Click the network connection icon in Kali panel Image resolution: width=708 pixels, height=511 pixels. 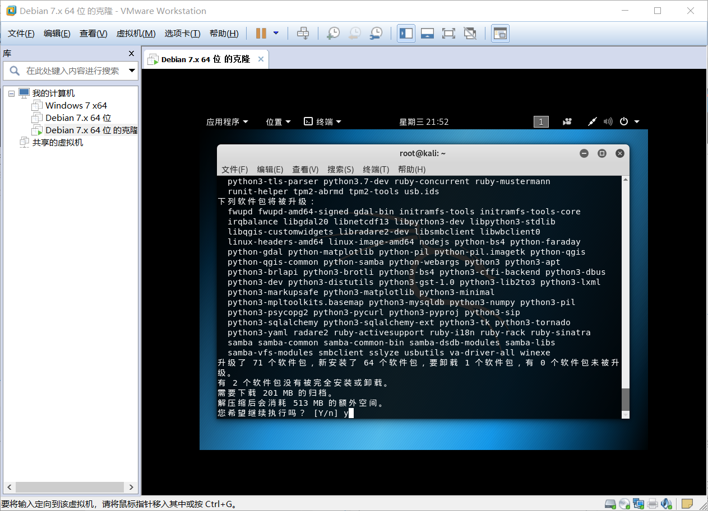pos(592,122)
